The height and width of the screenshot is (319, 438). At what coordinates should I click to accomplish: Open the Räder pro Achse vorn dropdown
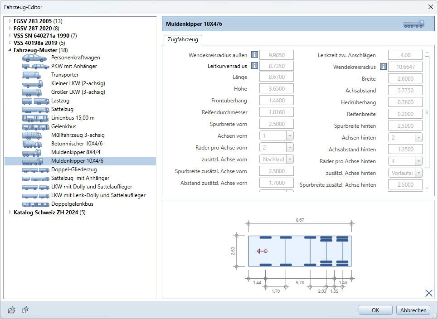click(290, 148)
